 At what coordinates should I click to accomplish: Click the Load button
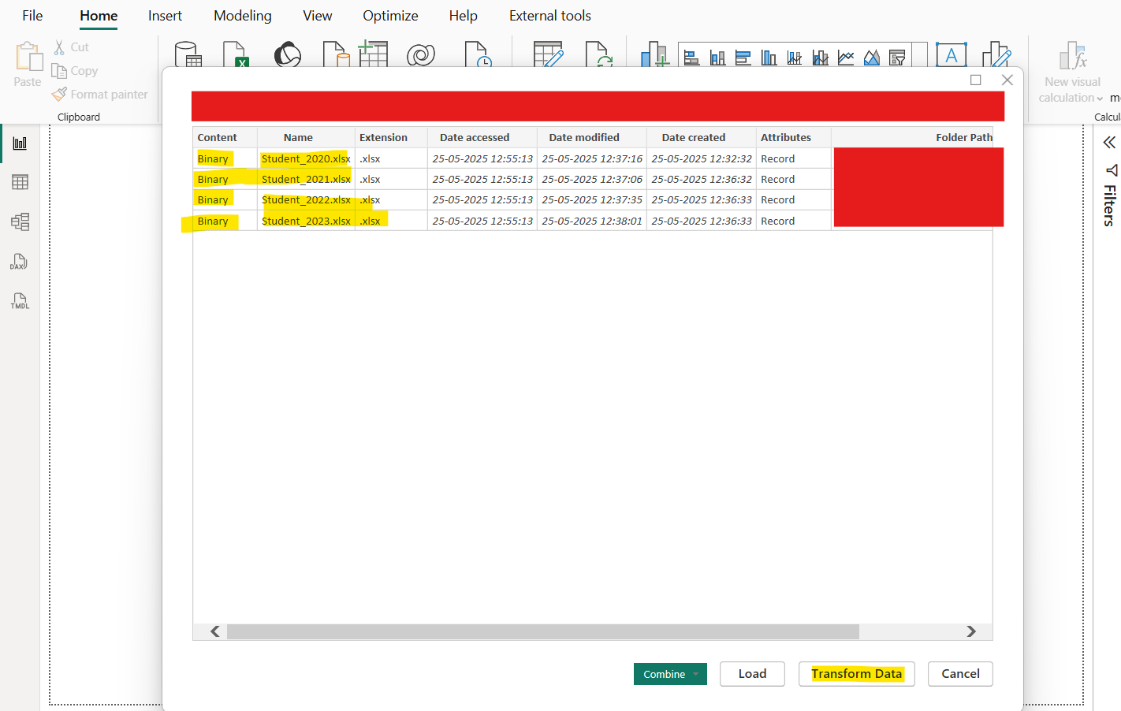coord(751,674)
